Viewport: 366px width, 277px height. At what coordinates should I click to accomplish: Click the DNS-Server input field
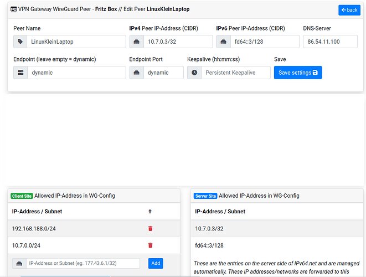[331, 42]
